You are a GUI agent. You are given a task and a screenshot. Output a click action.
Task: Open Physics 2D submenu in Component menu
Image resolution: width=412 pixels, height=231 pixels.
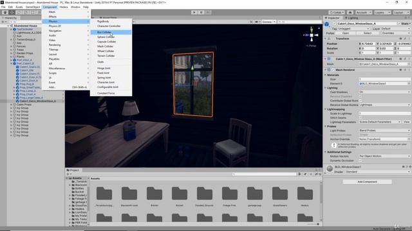pos(66,26)
